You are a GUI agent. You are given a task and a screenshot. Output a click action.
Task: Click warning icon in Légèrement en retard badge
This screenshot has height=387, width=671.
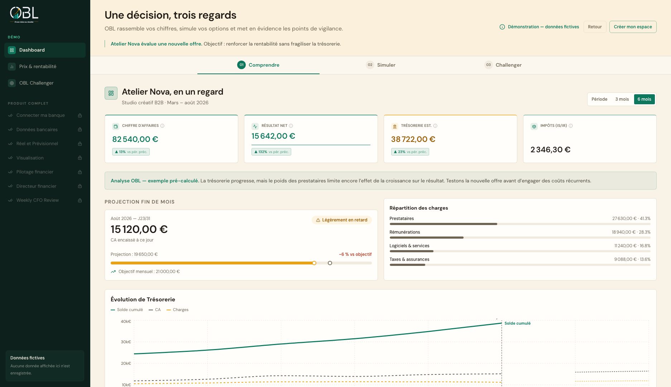click(x=318, y=220)
